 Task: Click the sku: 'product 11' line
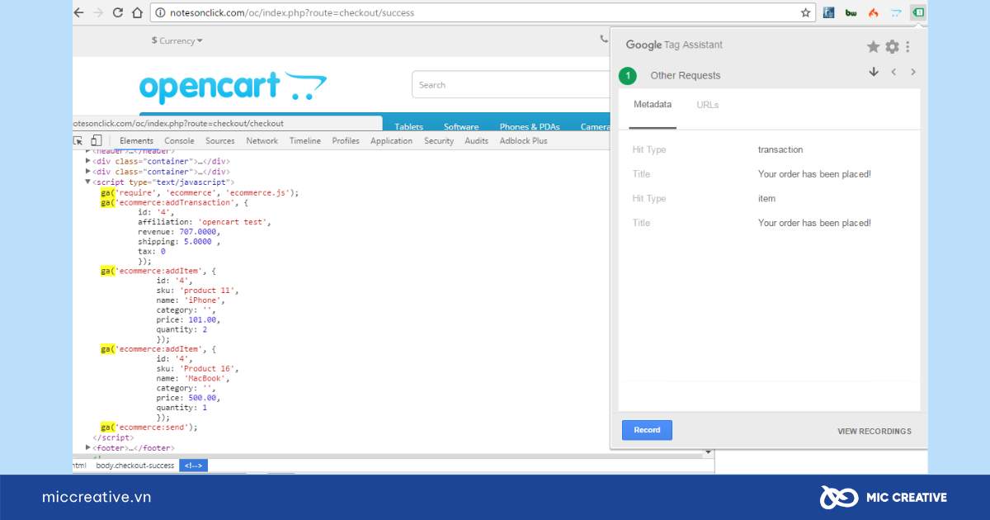[198, 291]
